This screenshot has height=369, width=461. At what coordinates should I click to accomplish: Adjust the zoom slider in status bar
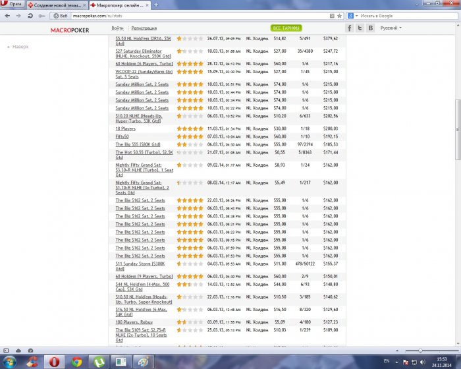(x=420, y=351)
